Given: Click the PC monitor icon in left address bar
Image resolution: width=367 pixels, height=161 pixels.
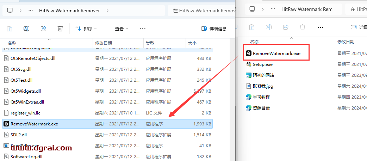Looking at the screenshot, I should (x=10, y=11).
